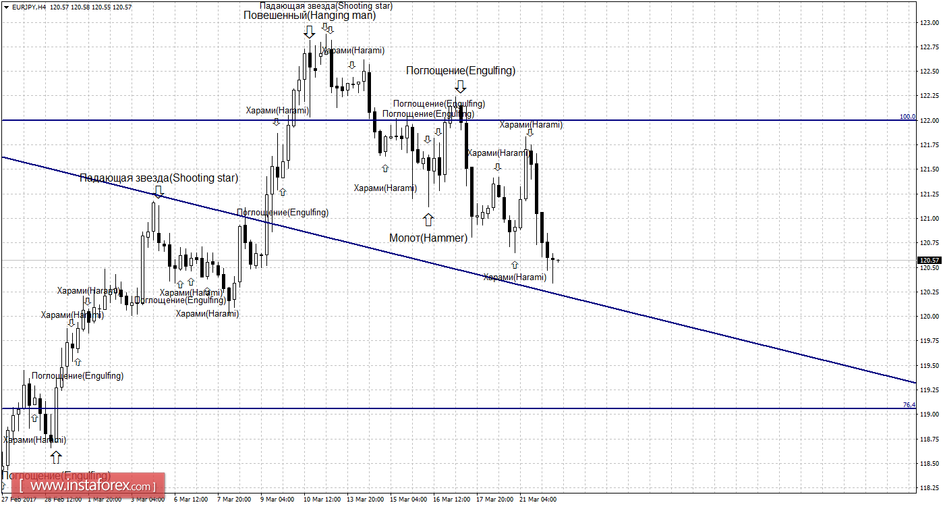Click the 28 Feb 12:00 time label
The image size is (943, 507).
(x=63, y=500)
